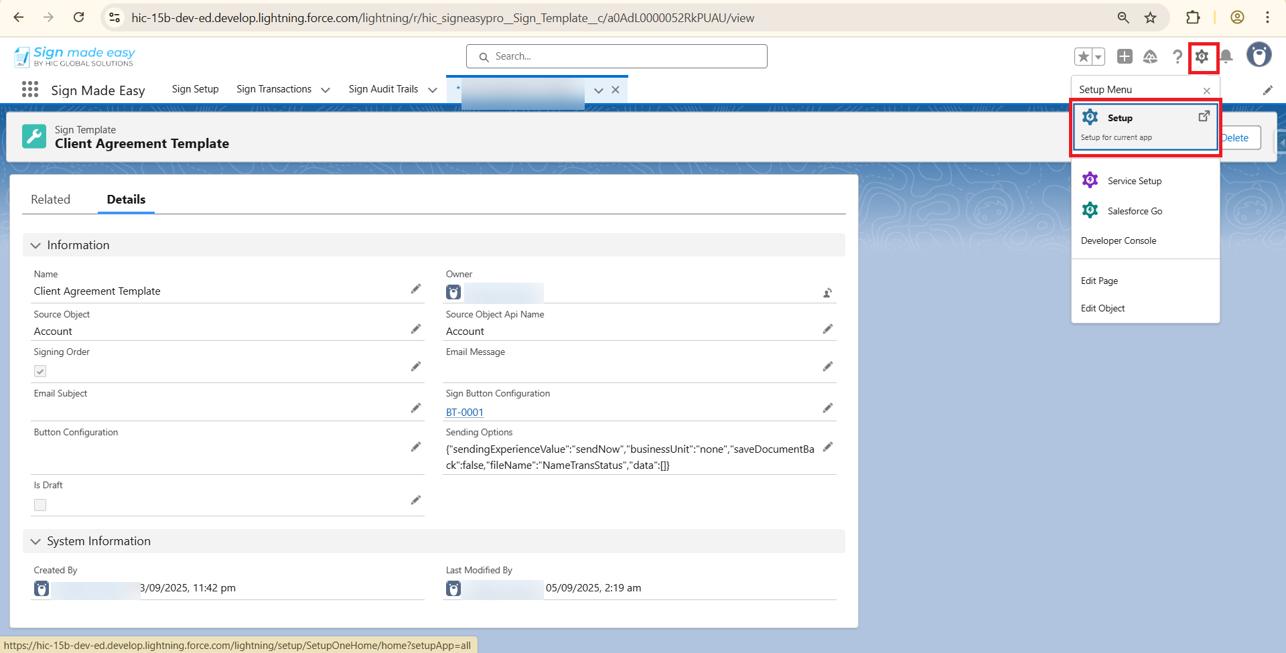Edit the Name field pencil
This screenshot has width=1286, height=653.
(416, 289)
